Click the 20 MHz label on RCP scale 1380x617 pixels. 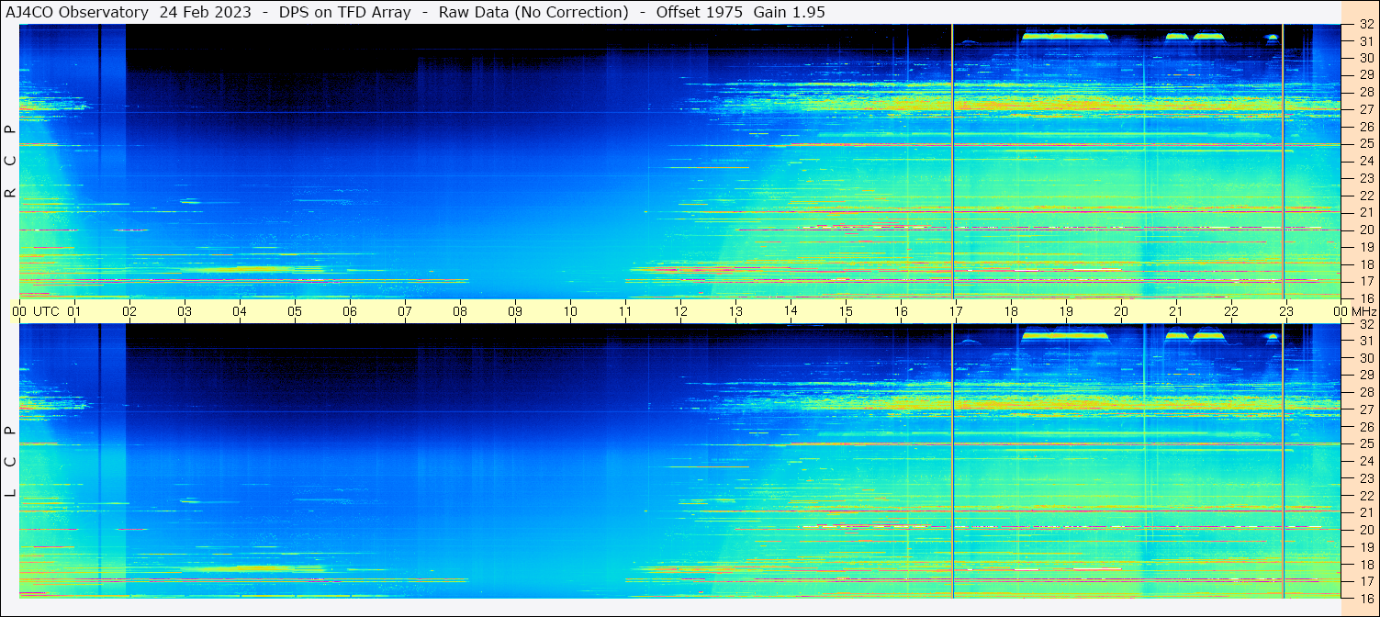pos(1366,230)
